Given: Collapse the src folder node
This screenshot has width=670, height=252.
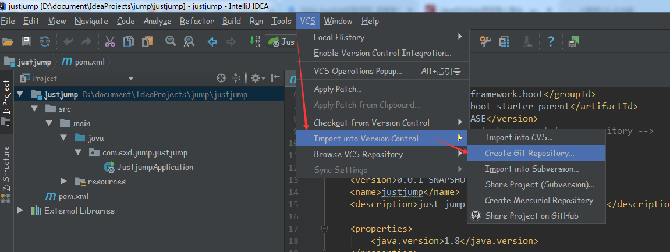Looking at the screenshot, I should [34, 109].
